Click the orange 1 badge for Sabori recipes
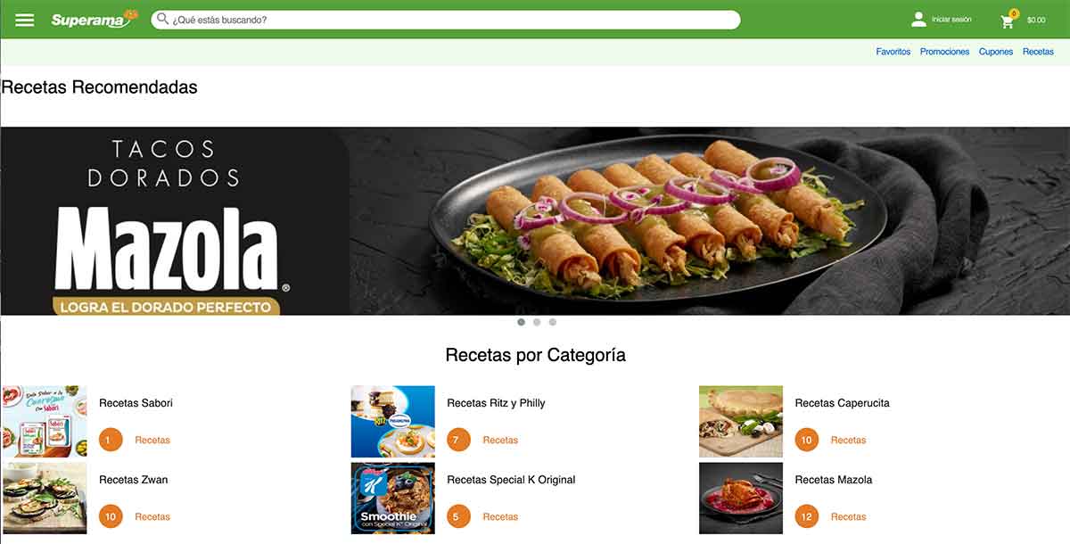The image size is (1070, 544). [x=111, y=440]
